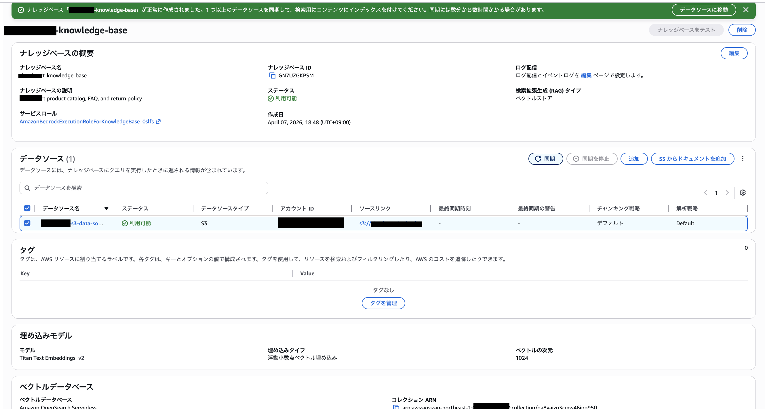Copy the knowledge base ID GN7UZGKPSM
Image resolution: width=765 pixels, height=409 pixels.
click(272, 75)
